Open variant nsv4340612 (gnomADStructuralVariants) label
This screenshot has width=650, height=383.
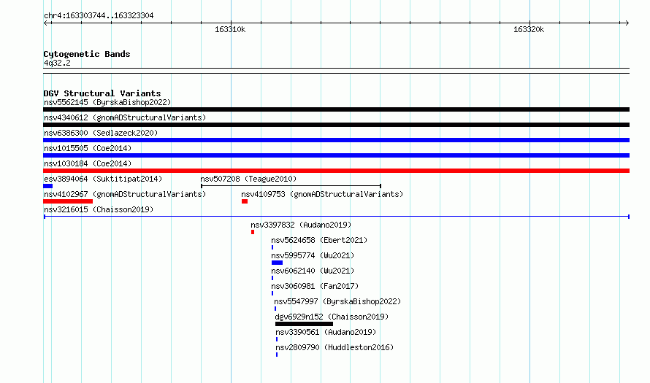(x=125, y=118)
